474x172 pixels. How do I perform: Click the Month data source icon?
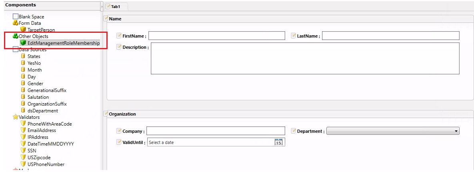pos(23,70)
